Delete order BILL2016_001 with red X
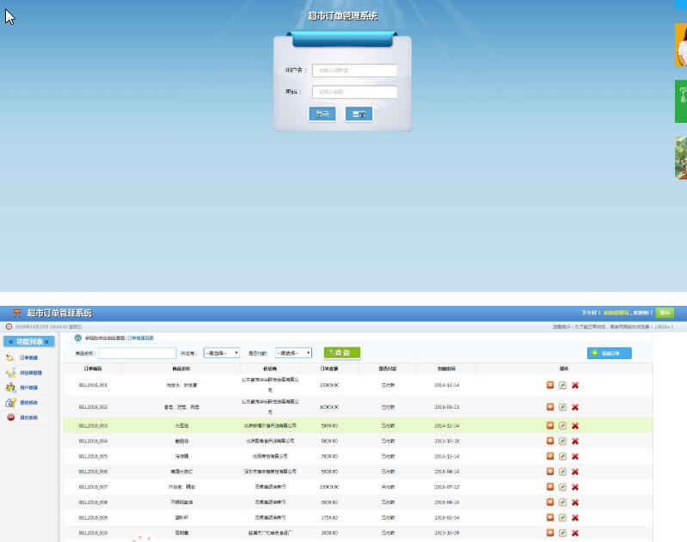The height and width of the screenshot is (542, 687). 575,386
